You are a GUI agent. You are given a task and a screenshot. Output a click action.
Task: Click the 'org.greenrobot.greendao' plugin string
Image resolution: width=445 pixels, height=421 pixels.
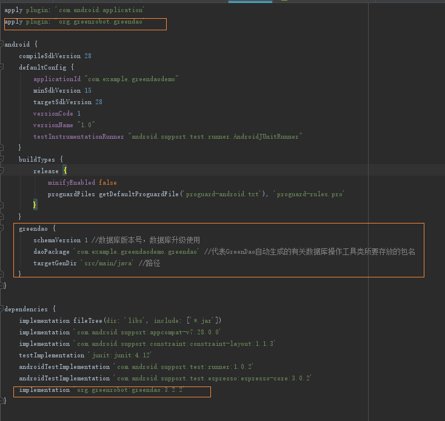pos(101,22)
